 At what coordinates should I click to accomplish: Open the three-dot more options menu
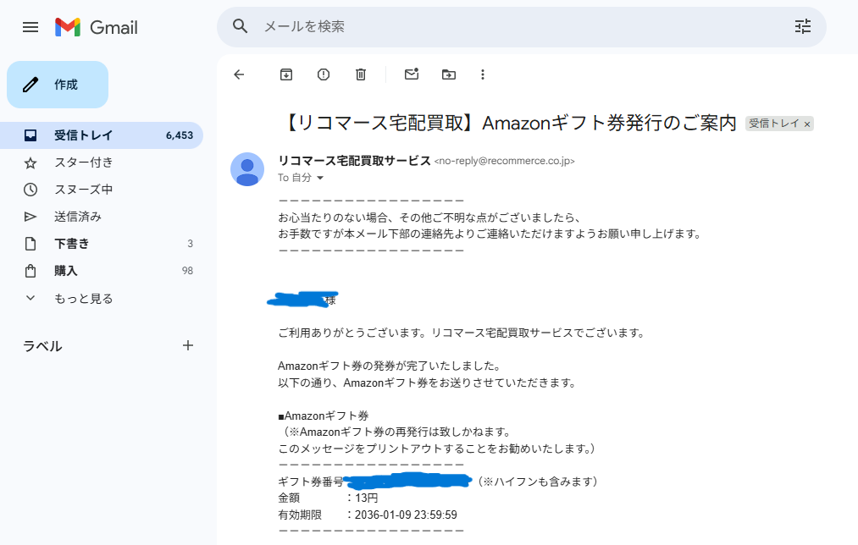point(483,74)
